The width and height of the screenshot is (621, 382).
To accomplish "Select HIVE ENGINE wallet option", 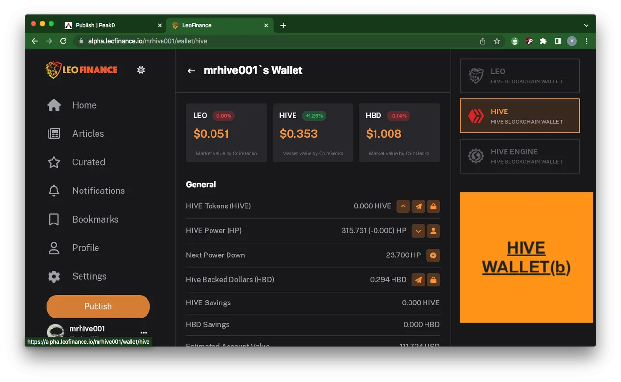I will click(520, 156).
